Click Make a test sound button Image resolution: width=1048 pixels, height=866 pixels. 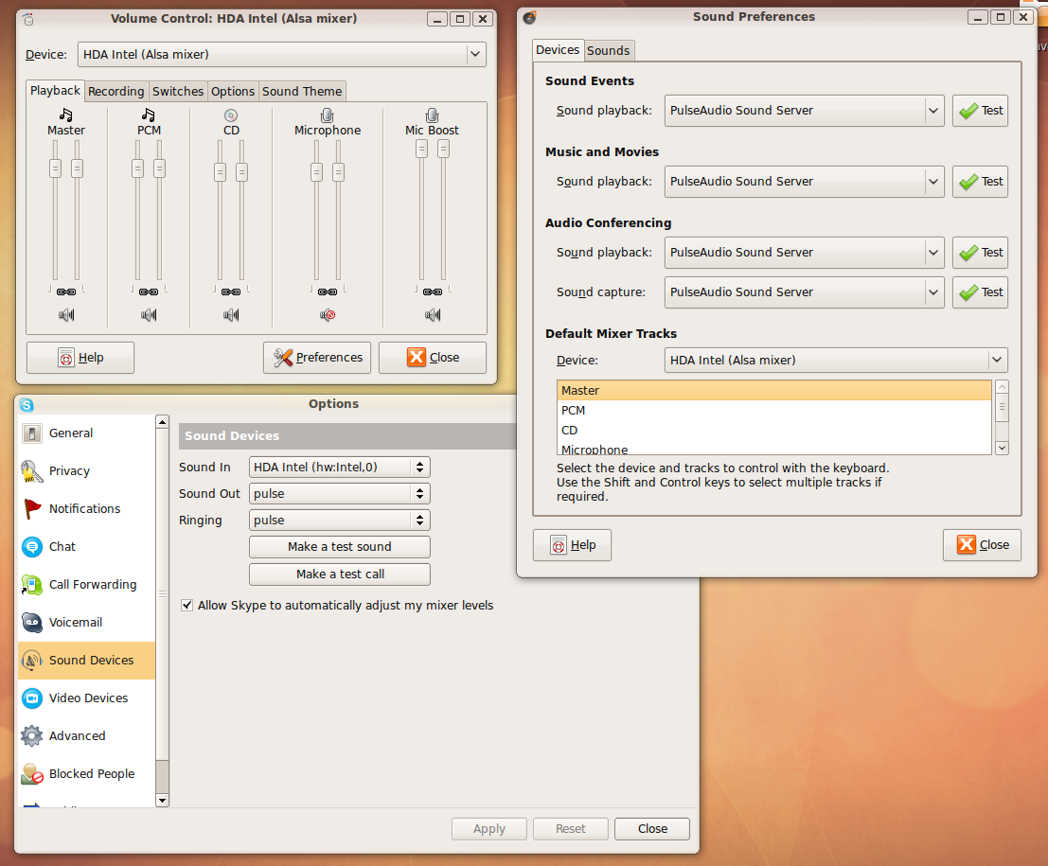[x=340, y=547]
